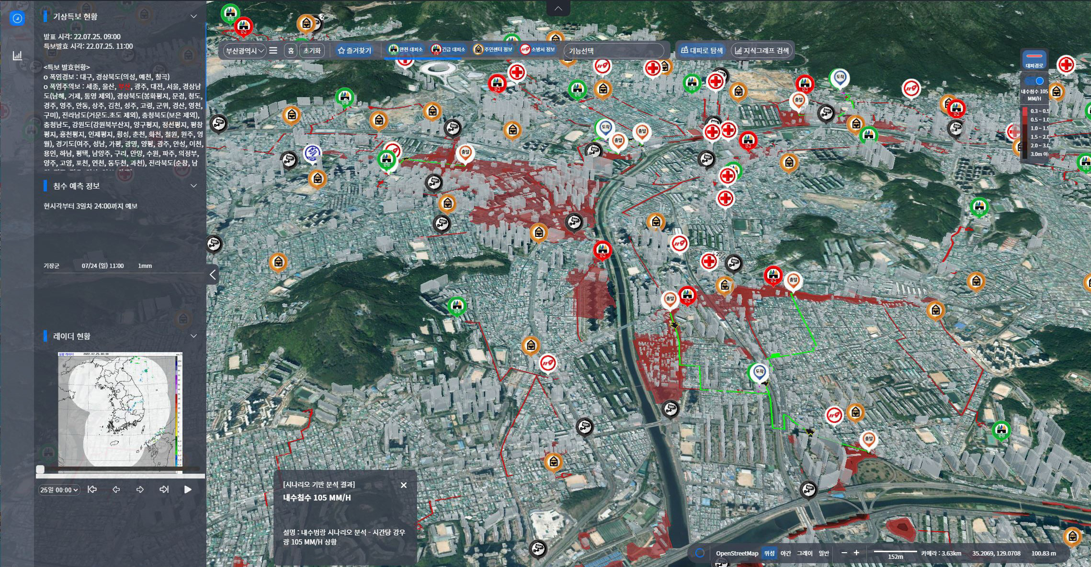Open the 25일 00:00 time dropdown
This screenshot has height=567, width=1091.
coord(59,489)
